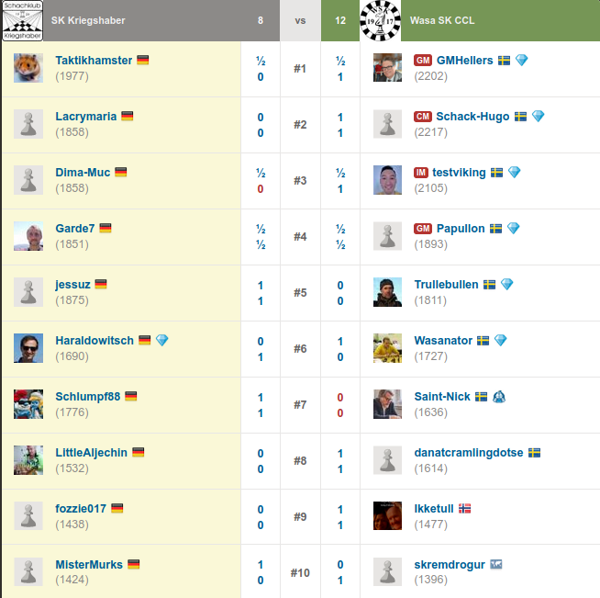Click the Swedish flag beside Schack-Hugo

coord(520,117)
